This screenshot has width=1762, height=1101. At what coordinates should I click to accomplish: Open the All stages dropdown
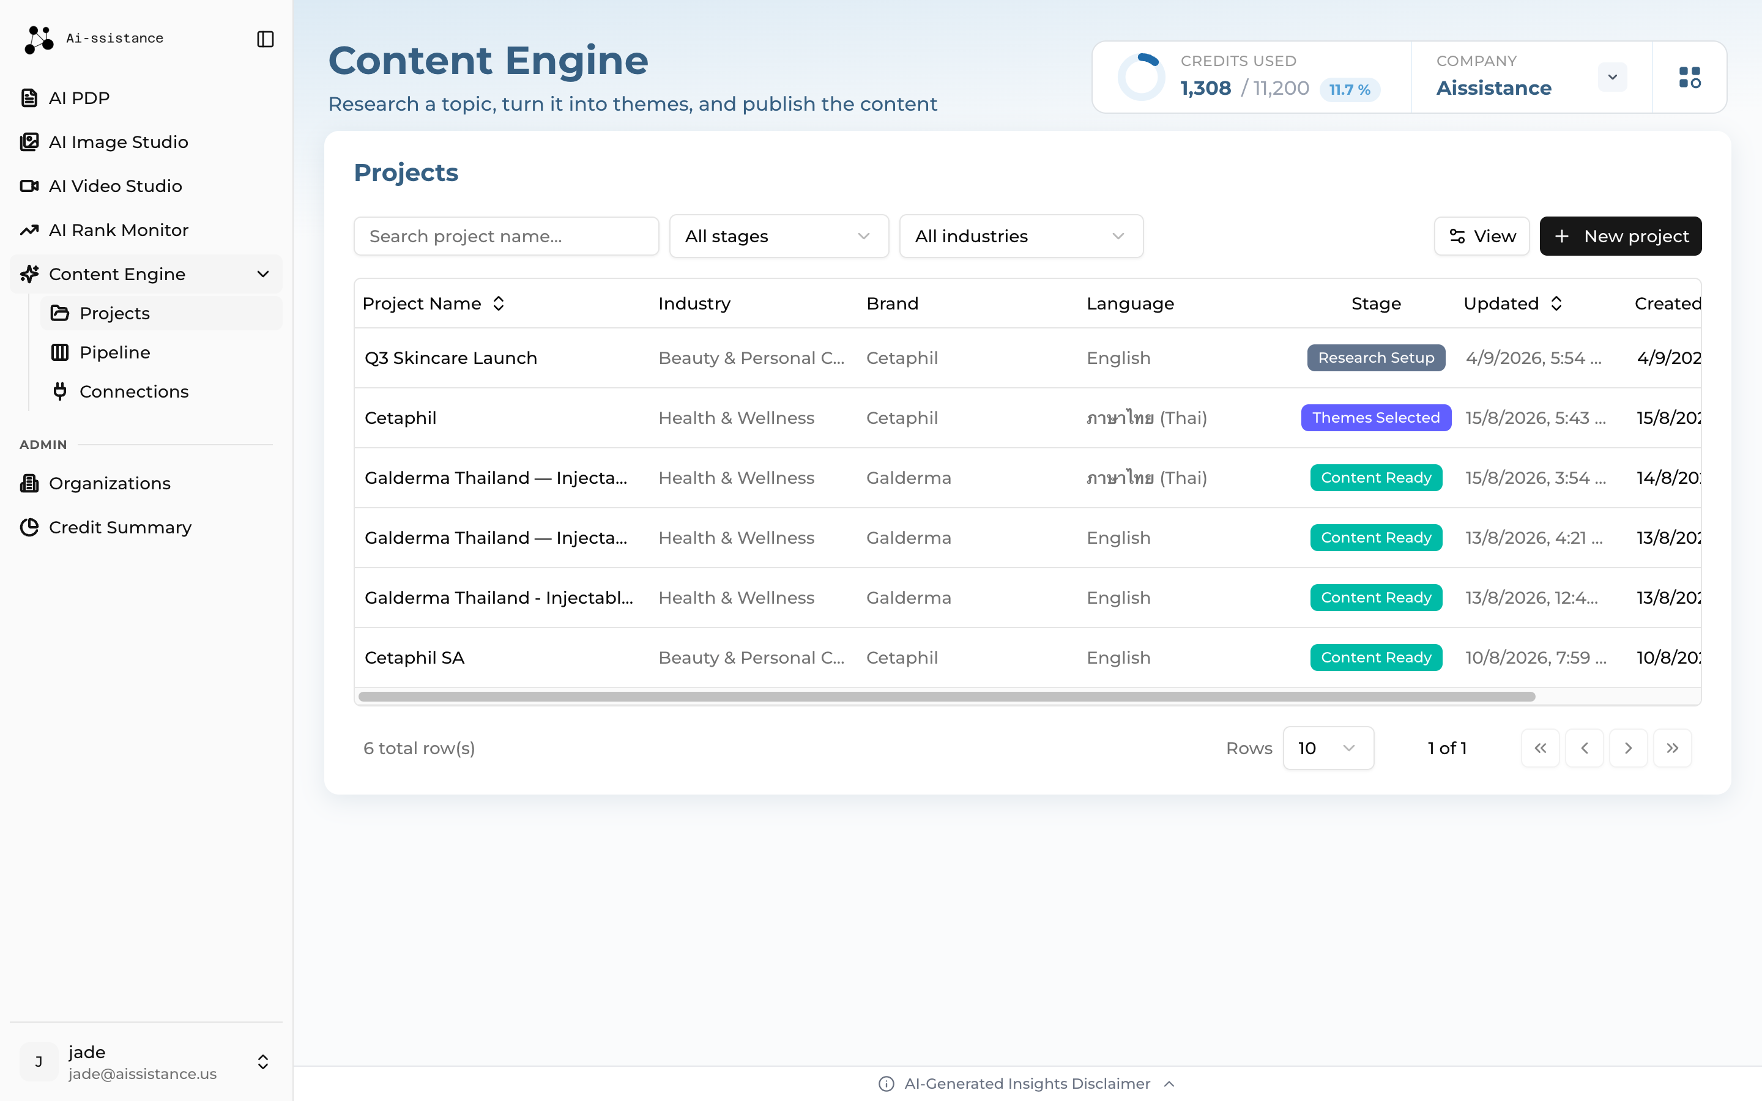pyautogui.click(x=779, y=236)
